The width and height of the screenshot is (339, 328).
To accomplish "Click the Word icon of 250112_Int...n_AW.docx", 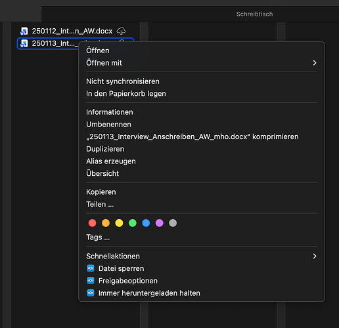I will tap(24, 31).
